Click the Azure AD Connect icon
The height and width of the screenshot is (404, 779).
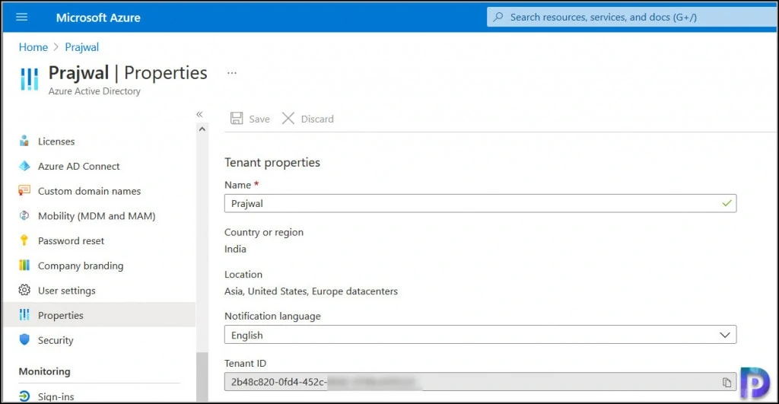pos(24,166)
